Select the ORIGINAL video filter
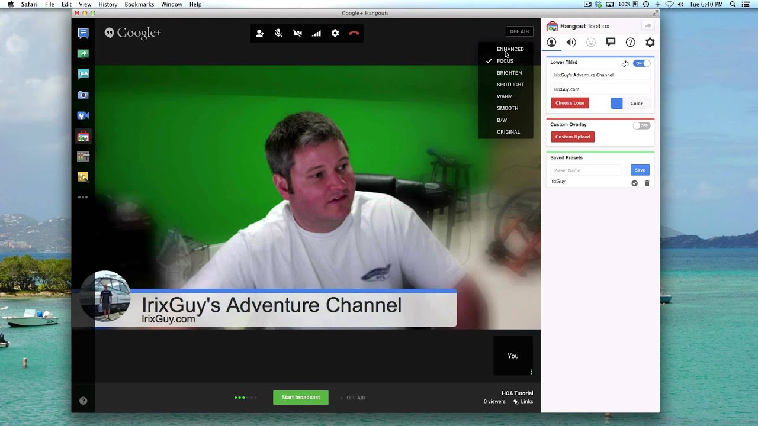Image resolution: width=758 pixels, height=426 pixels. (508, 132)
